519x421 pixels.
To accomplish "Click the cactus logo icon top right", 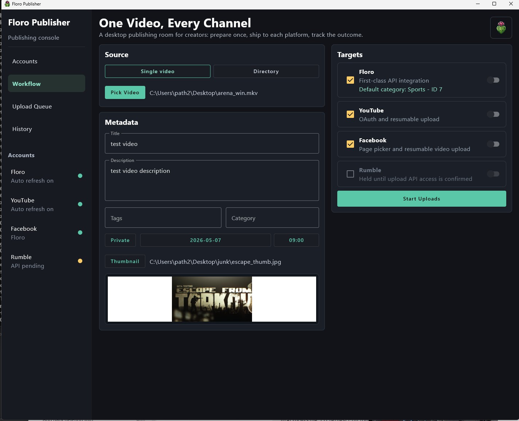I will coord(501,28).
